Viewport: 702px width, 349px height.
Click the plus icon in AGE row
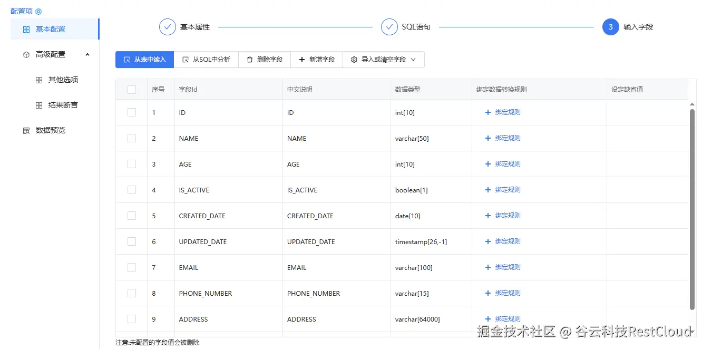pyautogui.click(x=488, y=164)
